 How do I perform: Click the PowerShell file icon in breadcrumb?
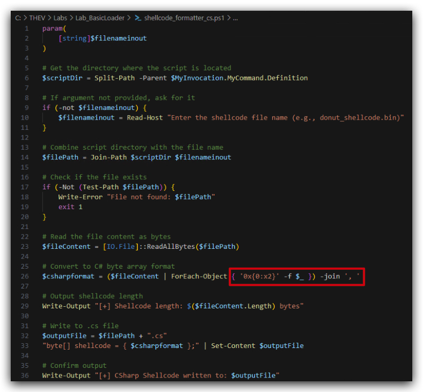(x=138, y=18)
